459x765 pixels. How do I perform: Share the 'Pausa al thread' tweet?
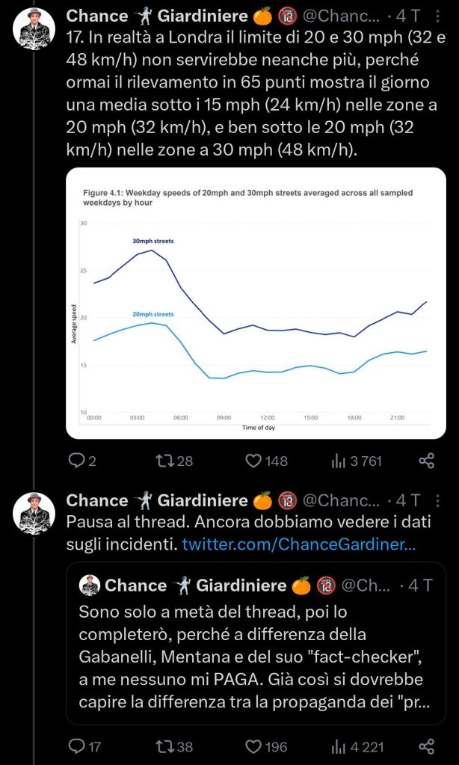tap(426, 746)
